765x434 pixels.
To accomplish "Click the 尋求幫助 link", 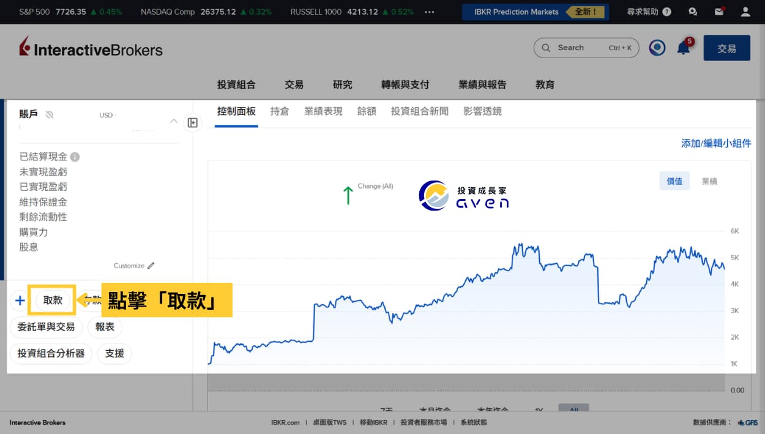I will click(644, 12).
